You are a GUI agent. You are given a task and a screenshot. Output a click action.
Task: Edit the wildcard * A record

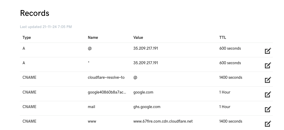pyautogui.click(x=268, y=65)
